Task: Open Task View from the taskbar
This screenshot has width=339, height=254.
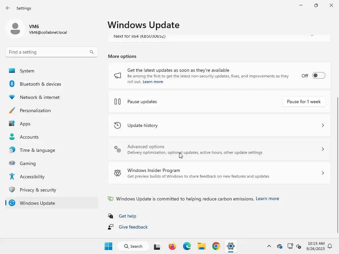Action: click(x=157, y=246)
